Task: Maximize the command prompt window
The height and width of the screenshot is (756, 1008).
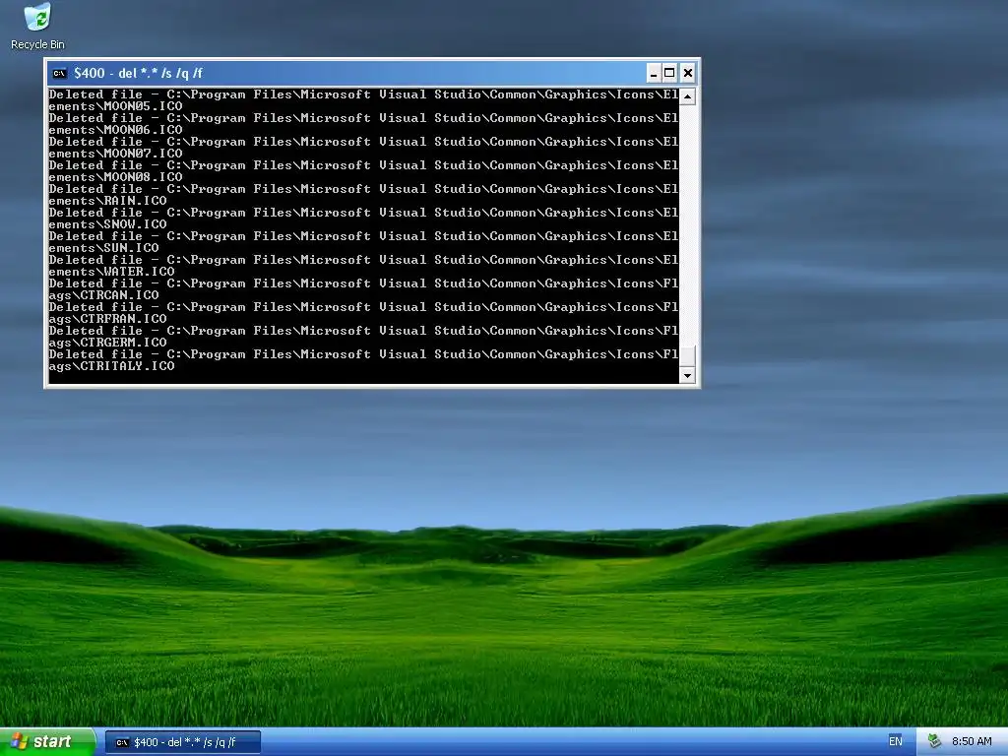Action: (x=669, y=73)
